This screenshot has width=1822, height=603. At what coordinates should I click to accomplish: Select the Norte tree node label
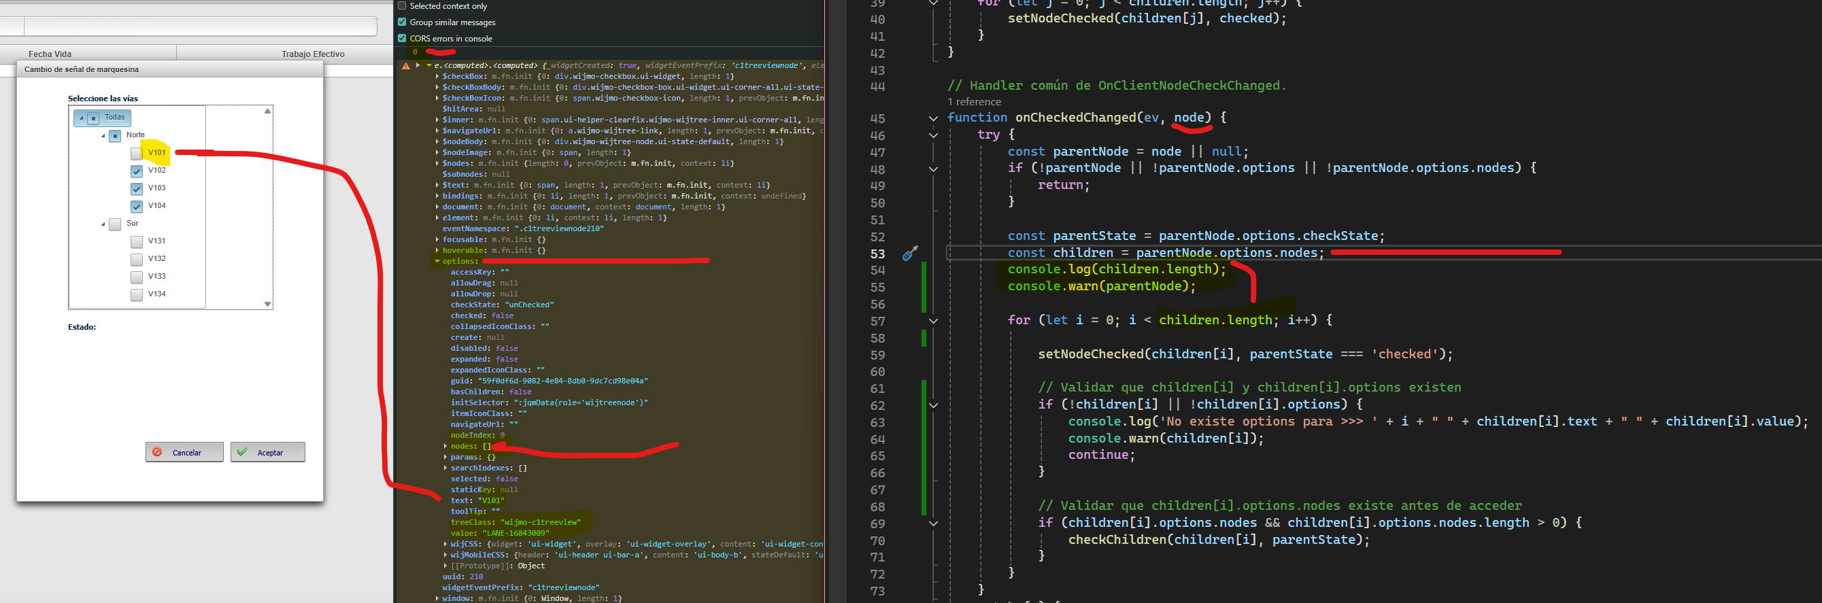pos(135,135)
